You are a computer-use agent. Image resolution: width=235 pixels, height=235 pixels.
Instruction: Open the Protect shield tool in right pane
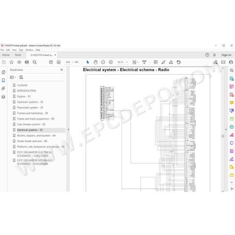click(232, 143)
